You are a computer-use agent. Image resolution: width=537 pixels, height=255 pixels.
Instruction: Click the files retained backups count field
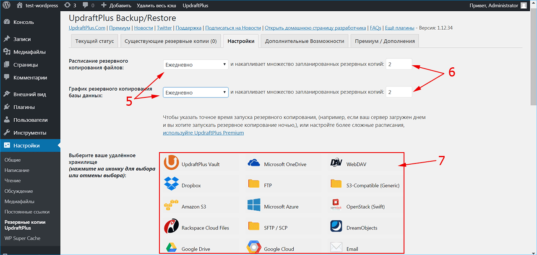(399, 64)
